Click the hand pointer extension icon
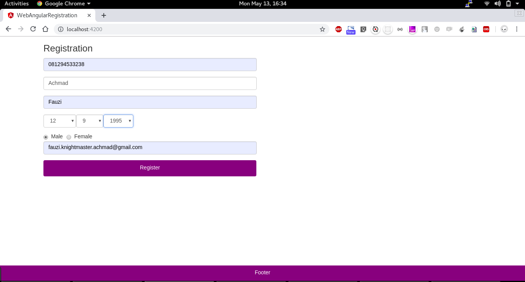The width and height of the screenshot is (525, 282). click(425, 29)
